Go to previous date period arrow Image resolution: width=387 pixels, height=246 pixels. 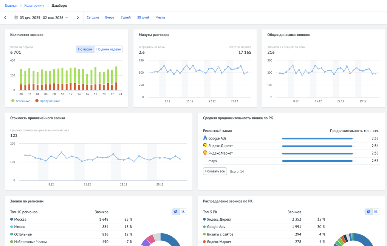coord(5,17)
